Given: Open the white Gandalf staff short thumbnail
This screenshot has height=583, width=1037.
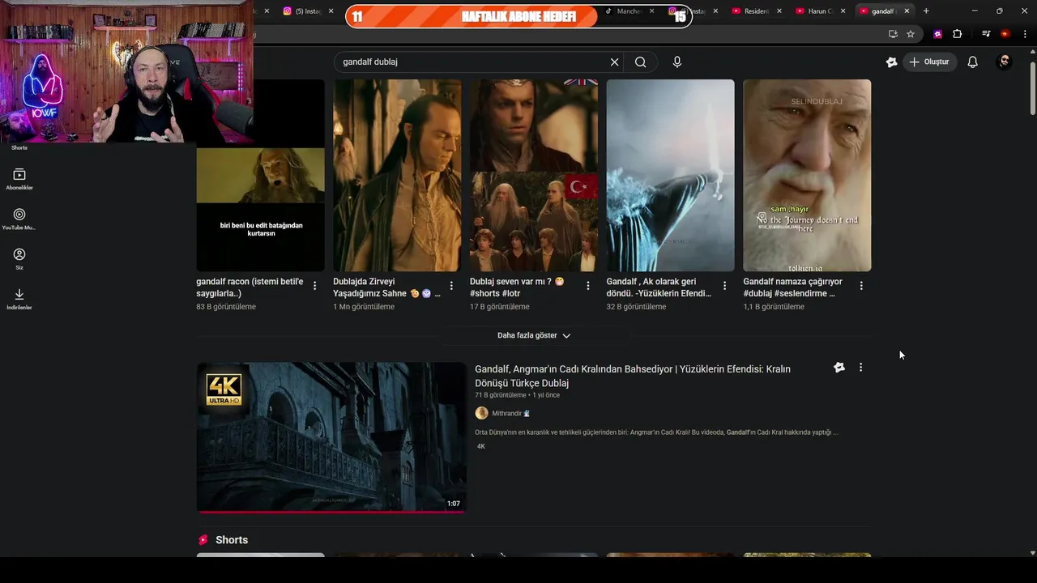Looking at the screenshot, I should click(x=670, y=175).
